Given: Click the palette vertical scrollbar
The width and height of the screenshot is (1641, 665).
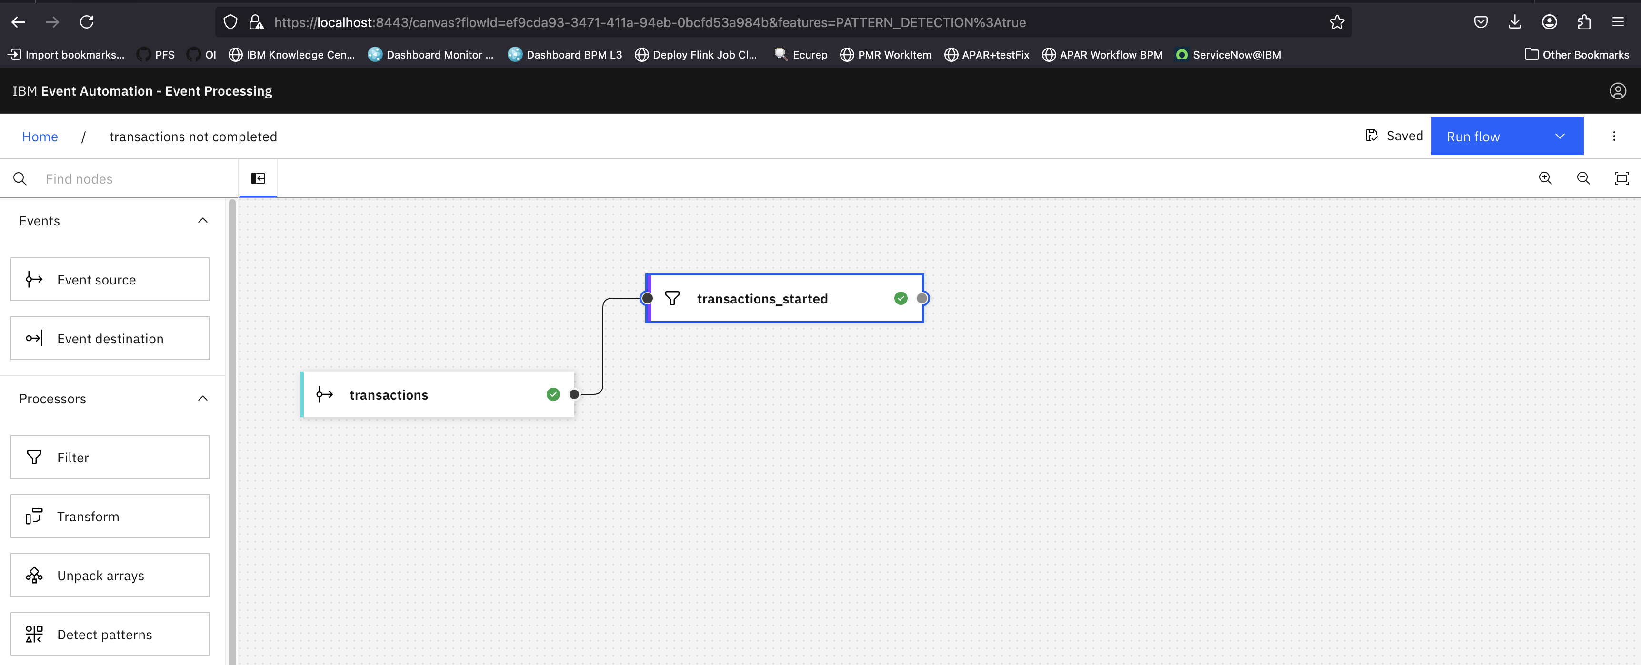Looking at the screenshot, I should click(232, 431).
